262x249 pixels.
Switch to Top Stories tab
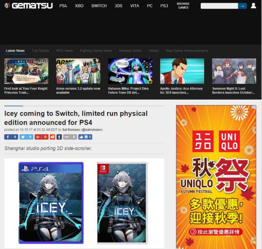40,51
